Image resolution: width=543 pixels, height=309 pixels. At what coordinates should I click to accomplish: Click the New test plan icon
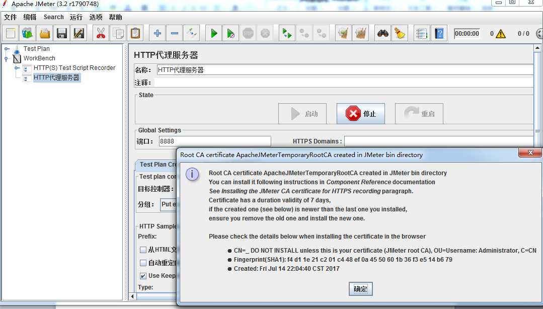pos(11,34)
